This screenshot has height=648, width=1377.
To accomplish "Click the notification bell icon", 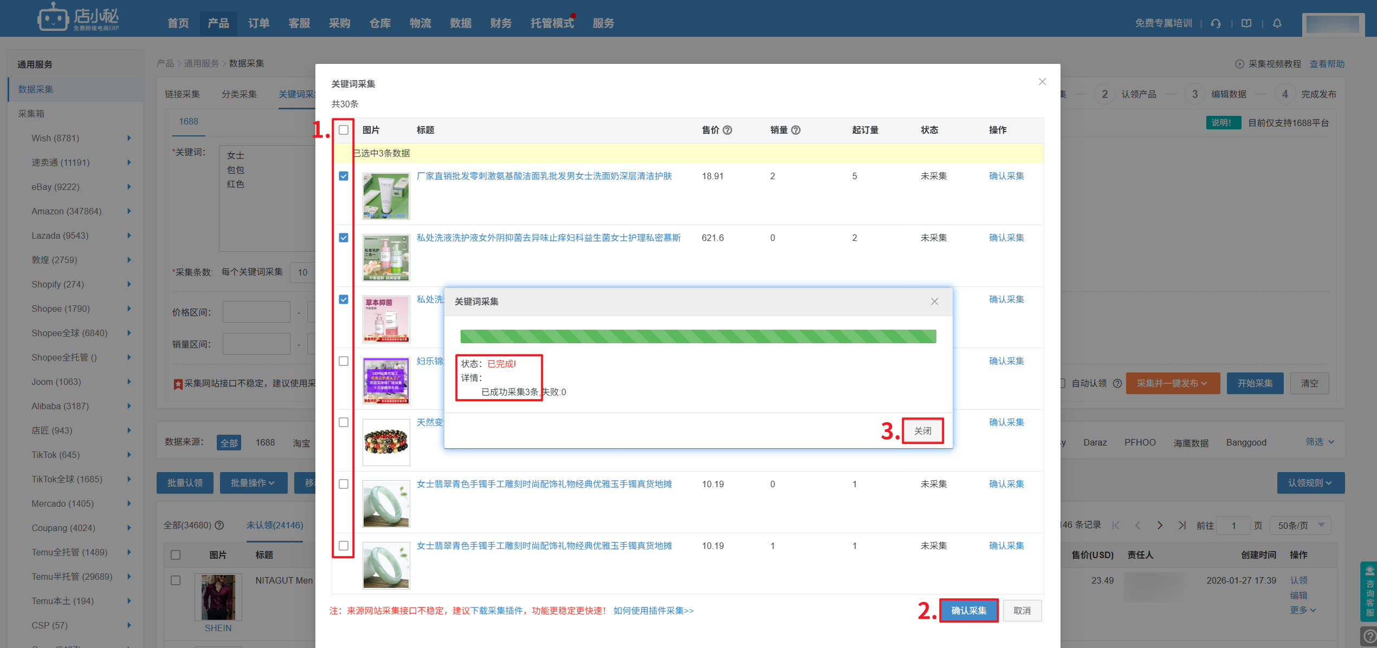I will (x=1277, y=23).
